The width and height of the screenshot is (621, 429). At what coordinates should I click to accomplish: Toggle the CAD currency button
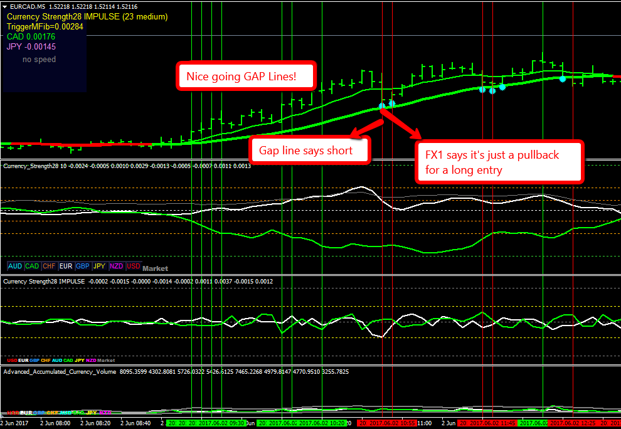[x=32, y=266]
